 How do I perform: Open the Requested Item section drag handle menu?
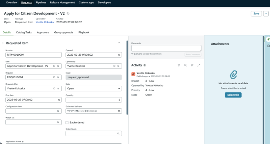tap(3, 43)
